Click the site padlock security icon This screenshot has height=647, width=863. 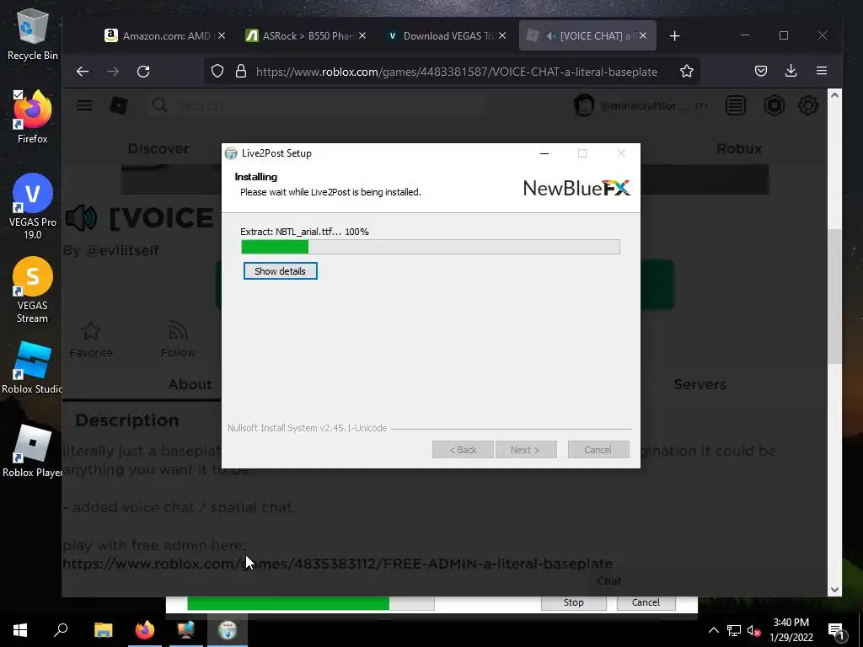tap(240, 71)
